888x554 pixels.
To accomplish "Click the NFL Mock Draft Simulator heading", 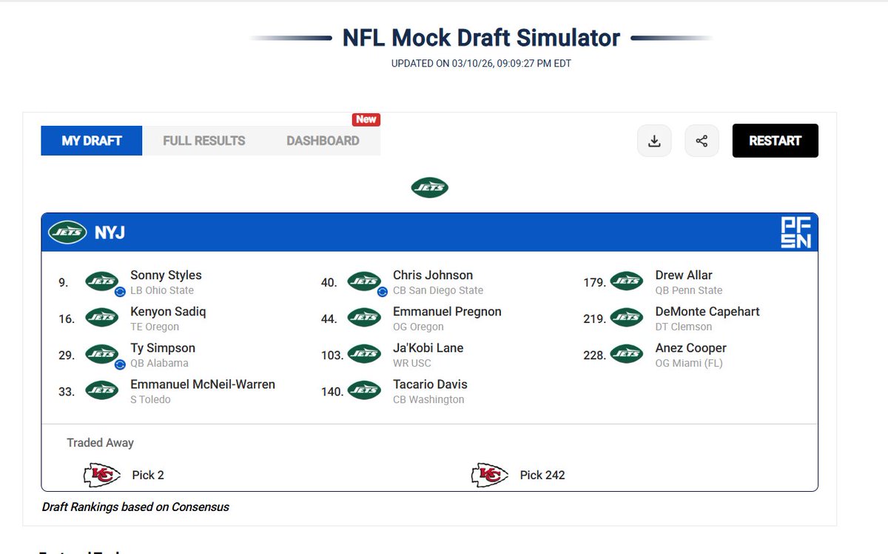I will coord(481,38).
